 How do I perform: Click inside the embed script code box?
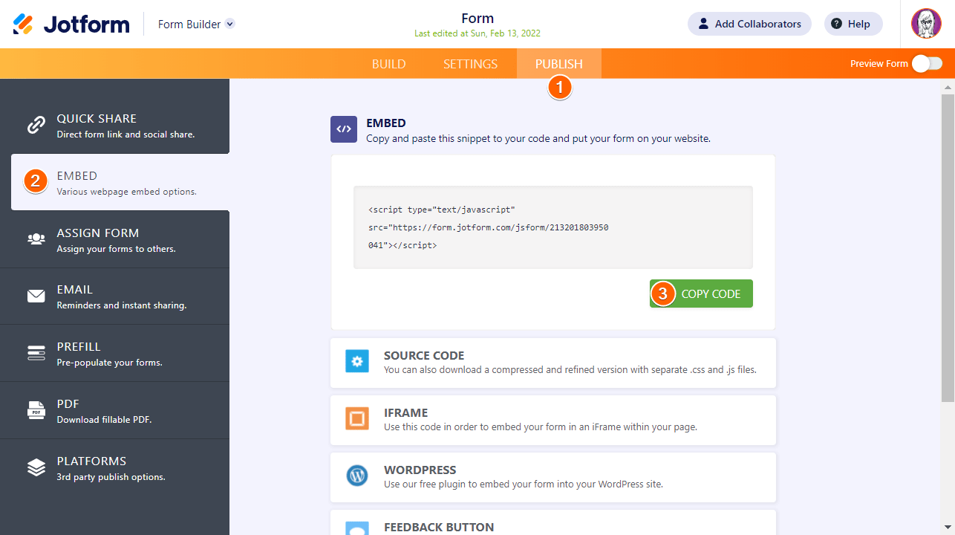[553, 227]
